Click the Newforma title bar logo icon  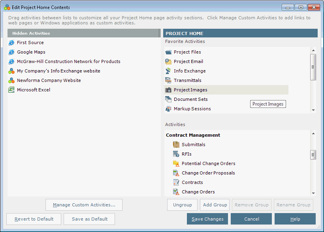tap(7, 7)
